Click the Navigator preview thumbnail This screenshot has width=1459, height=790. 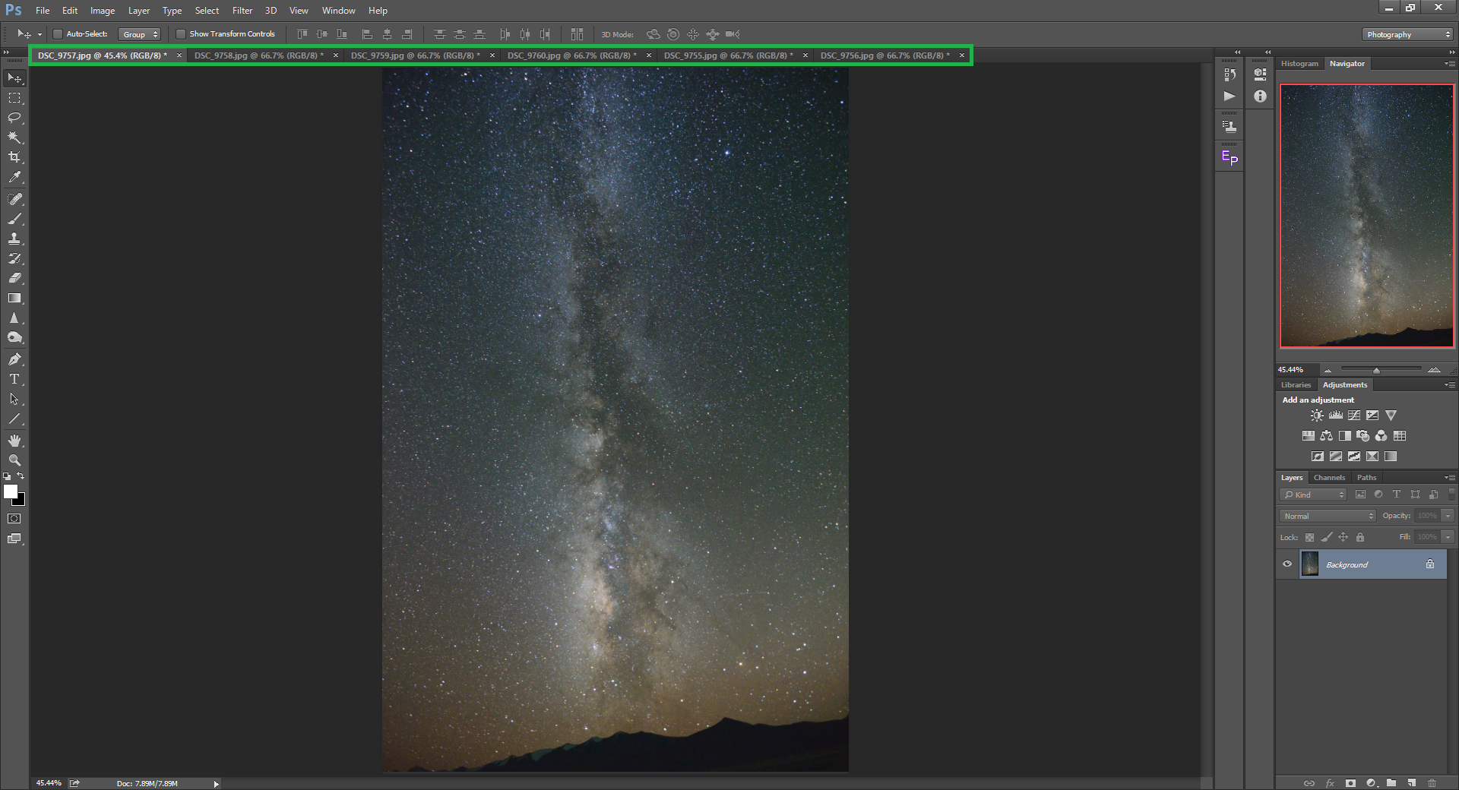click(x=1366, y=216)
